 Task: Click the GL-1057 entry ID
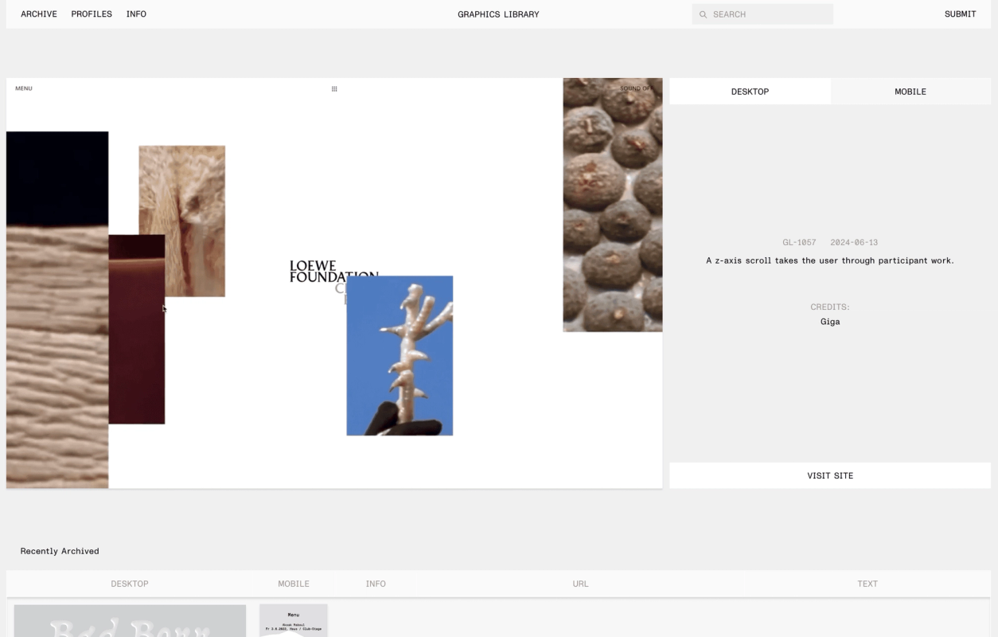pos(799,242)
